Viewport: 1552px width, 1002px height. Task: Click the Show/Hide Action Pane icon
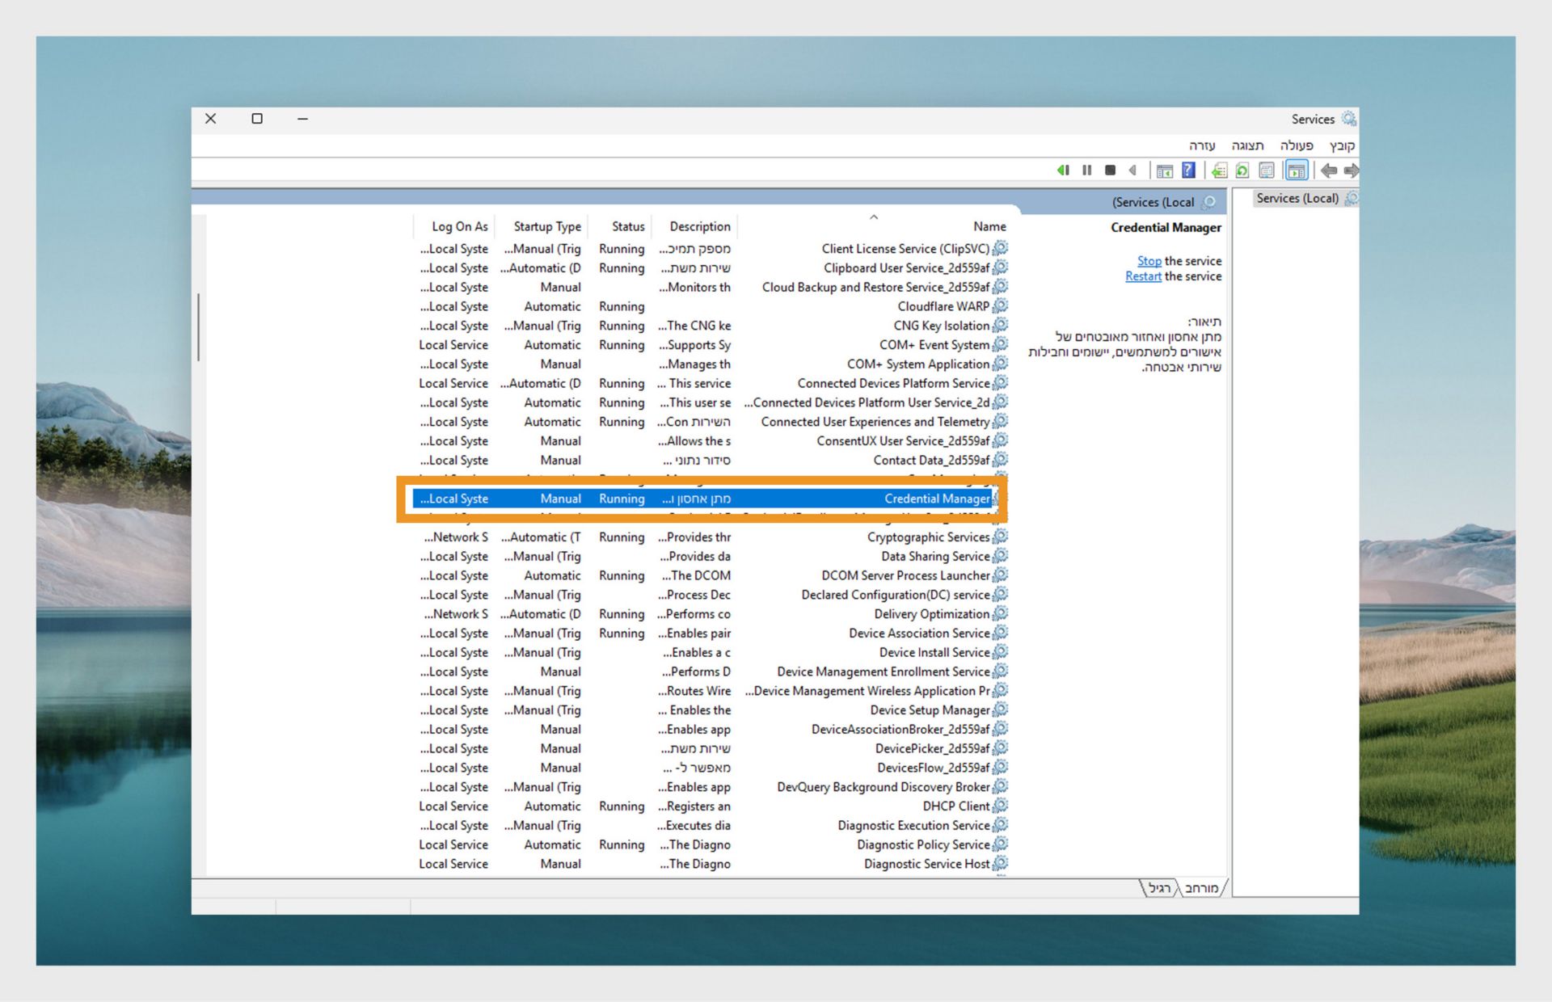(x=1164, y=171)
